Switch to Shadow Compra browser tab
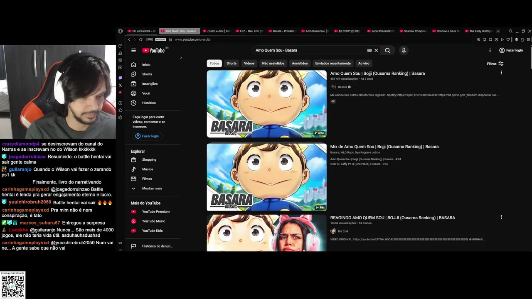Image resolution: width=532 pixels, height=299 pixels. pos(413,31)
